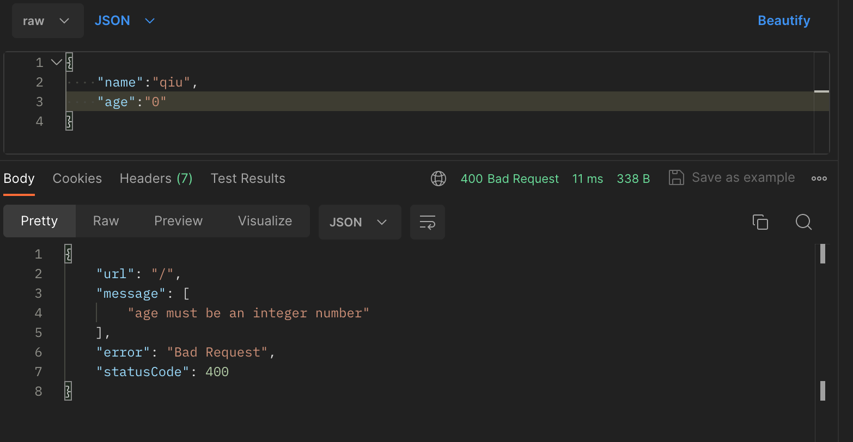Click the save response floppy disk icon
This screenshot has width=853, height=442.
[x=676, y=178]
